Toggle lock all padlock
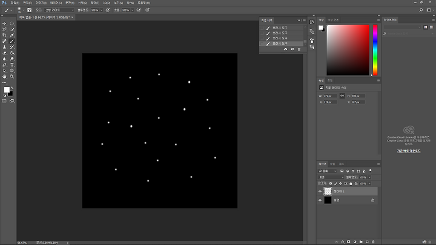Screen dimensions: 436x245 [x=351, y=184]
